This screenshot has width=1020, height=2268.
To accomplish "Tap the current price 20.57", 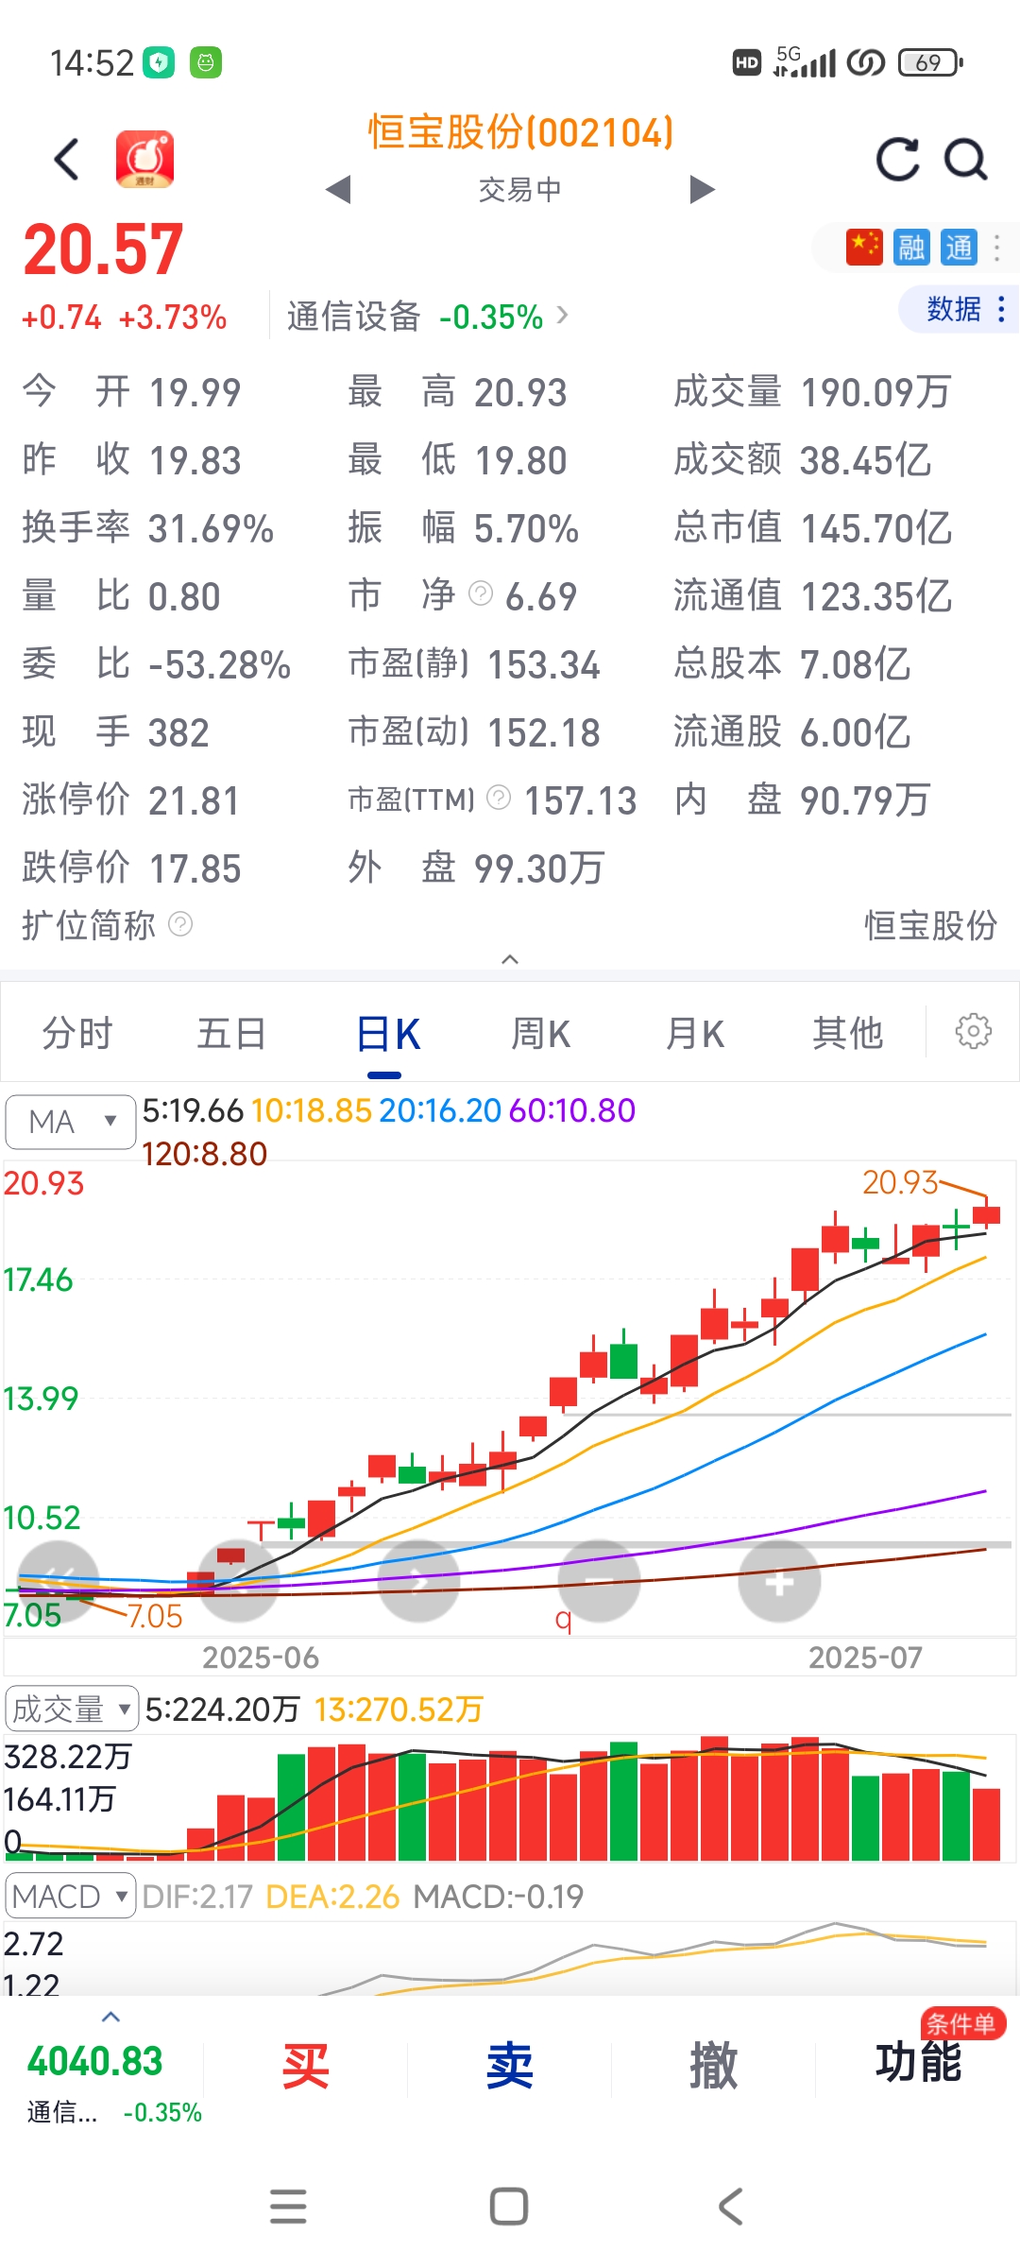I will 103,250.
